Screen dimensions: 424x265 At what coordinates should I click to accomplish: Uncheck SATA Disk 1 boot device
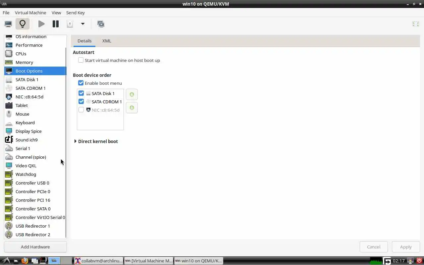[x=81, y=93]
